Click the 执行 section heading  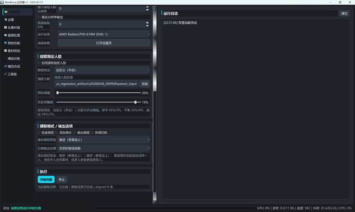pos(44,172)
